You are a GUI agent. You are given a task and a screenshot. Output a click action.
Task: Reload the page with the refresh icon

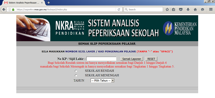[x=119, y=10]
